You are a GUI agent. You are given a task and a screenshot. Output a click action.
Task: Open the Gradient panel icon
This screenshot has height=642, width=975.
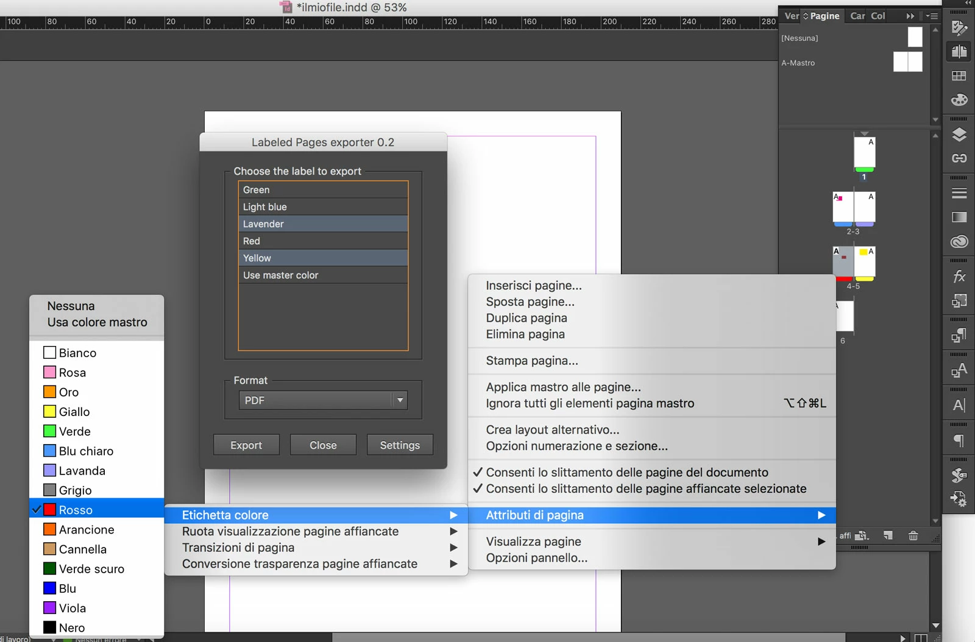[959, 217]
